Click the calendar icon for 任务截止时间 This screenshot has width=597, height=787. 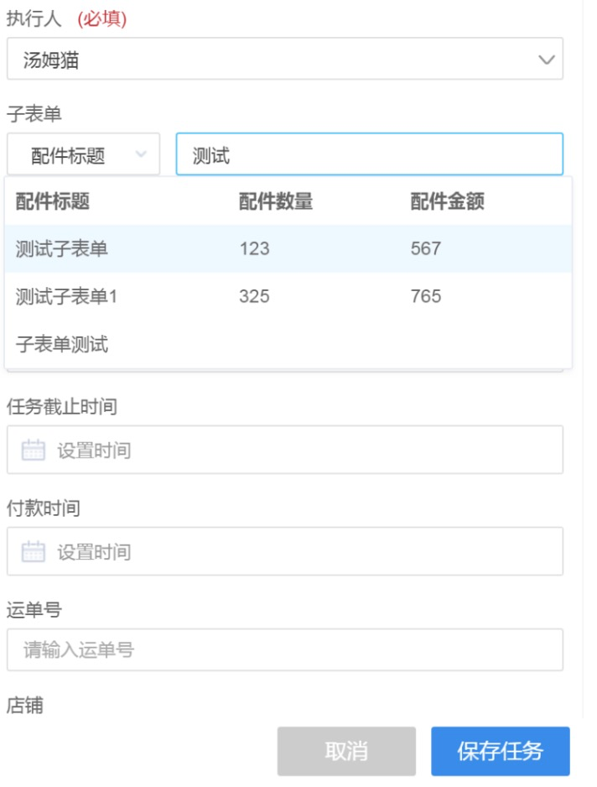(x=33, y=451)
